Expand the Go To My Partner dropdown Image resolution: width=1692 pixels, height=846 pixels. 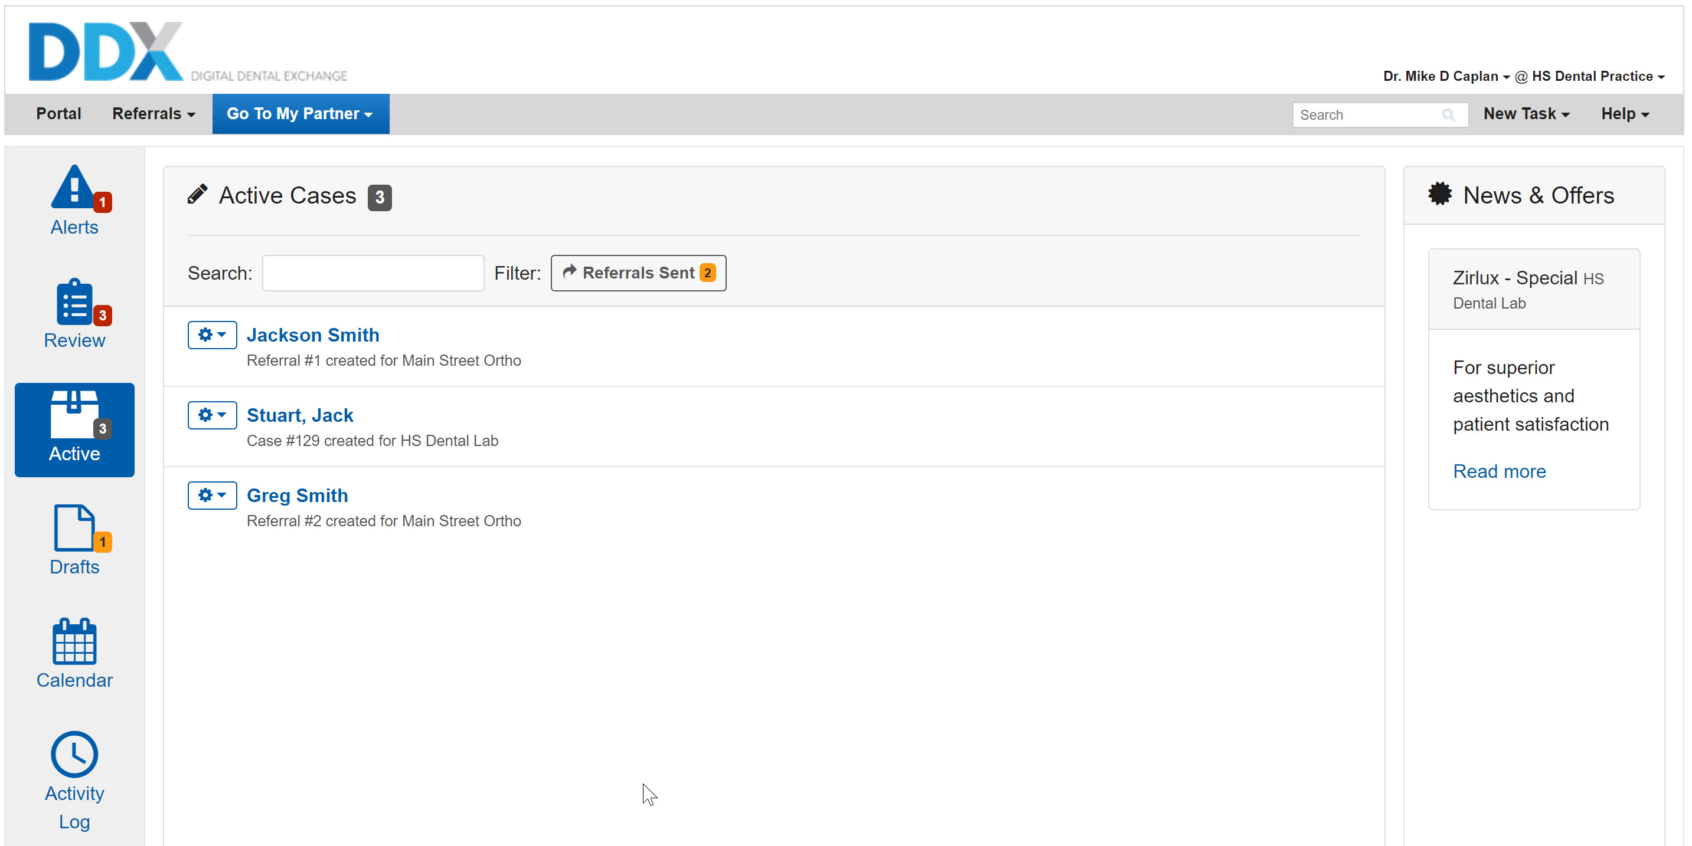[x=300, y=113]
